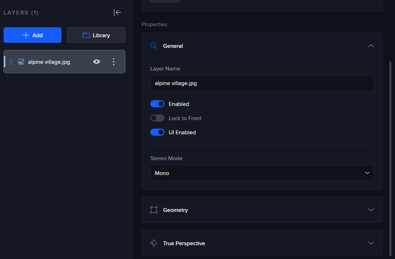Collapse the General section chevron
The width and height of the screenshot is (395, 259).
point(371,46)
